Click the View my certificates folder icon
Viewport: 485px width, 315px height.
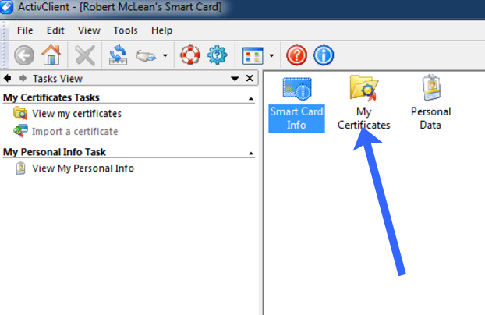coord(20,113)
